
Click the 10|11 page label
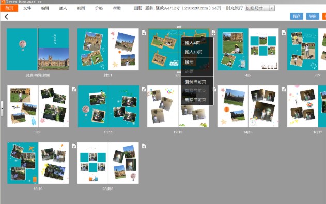(x=108, y=132)
